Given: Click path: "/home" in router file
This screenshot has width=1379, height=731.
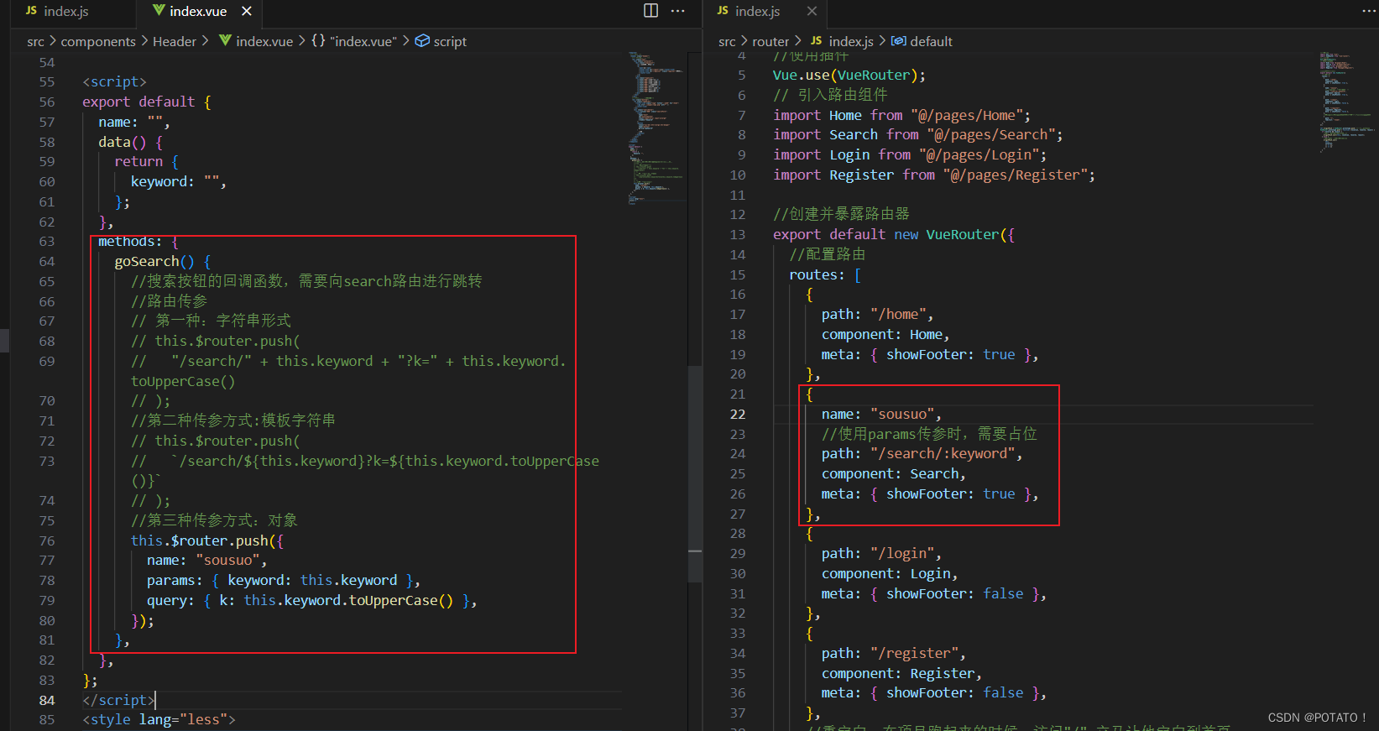Looking at the screenshot, I should (x=878, y=314).
